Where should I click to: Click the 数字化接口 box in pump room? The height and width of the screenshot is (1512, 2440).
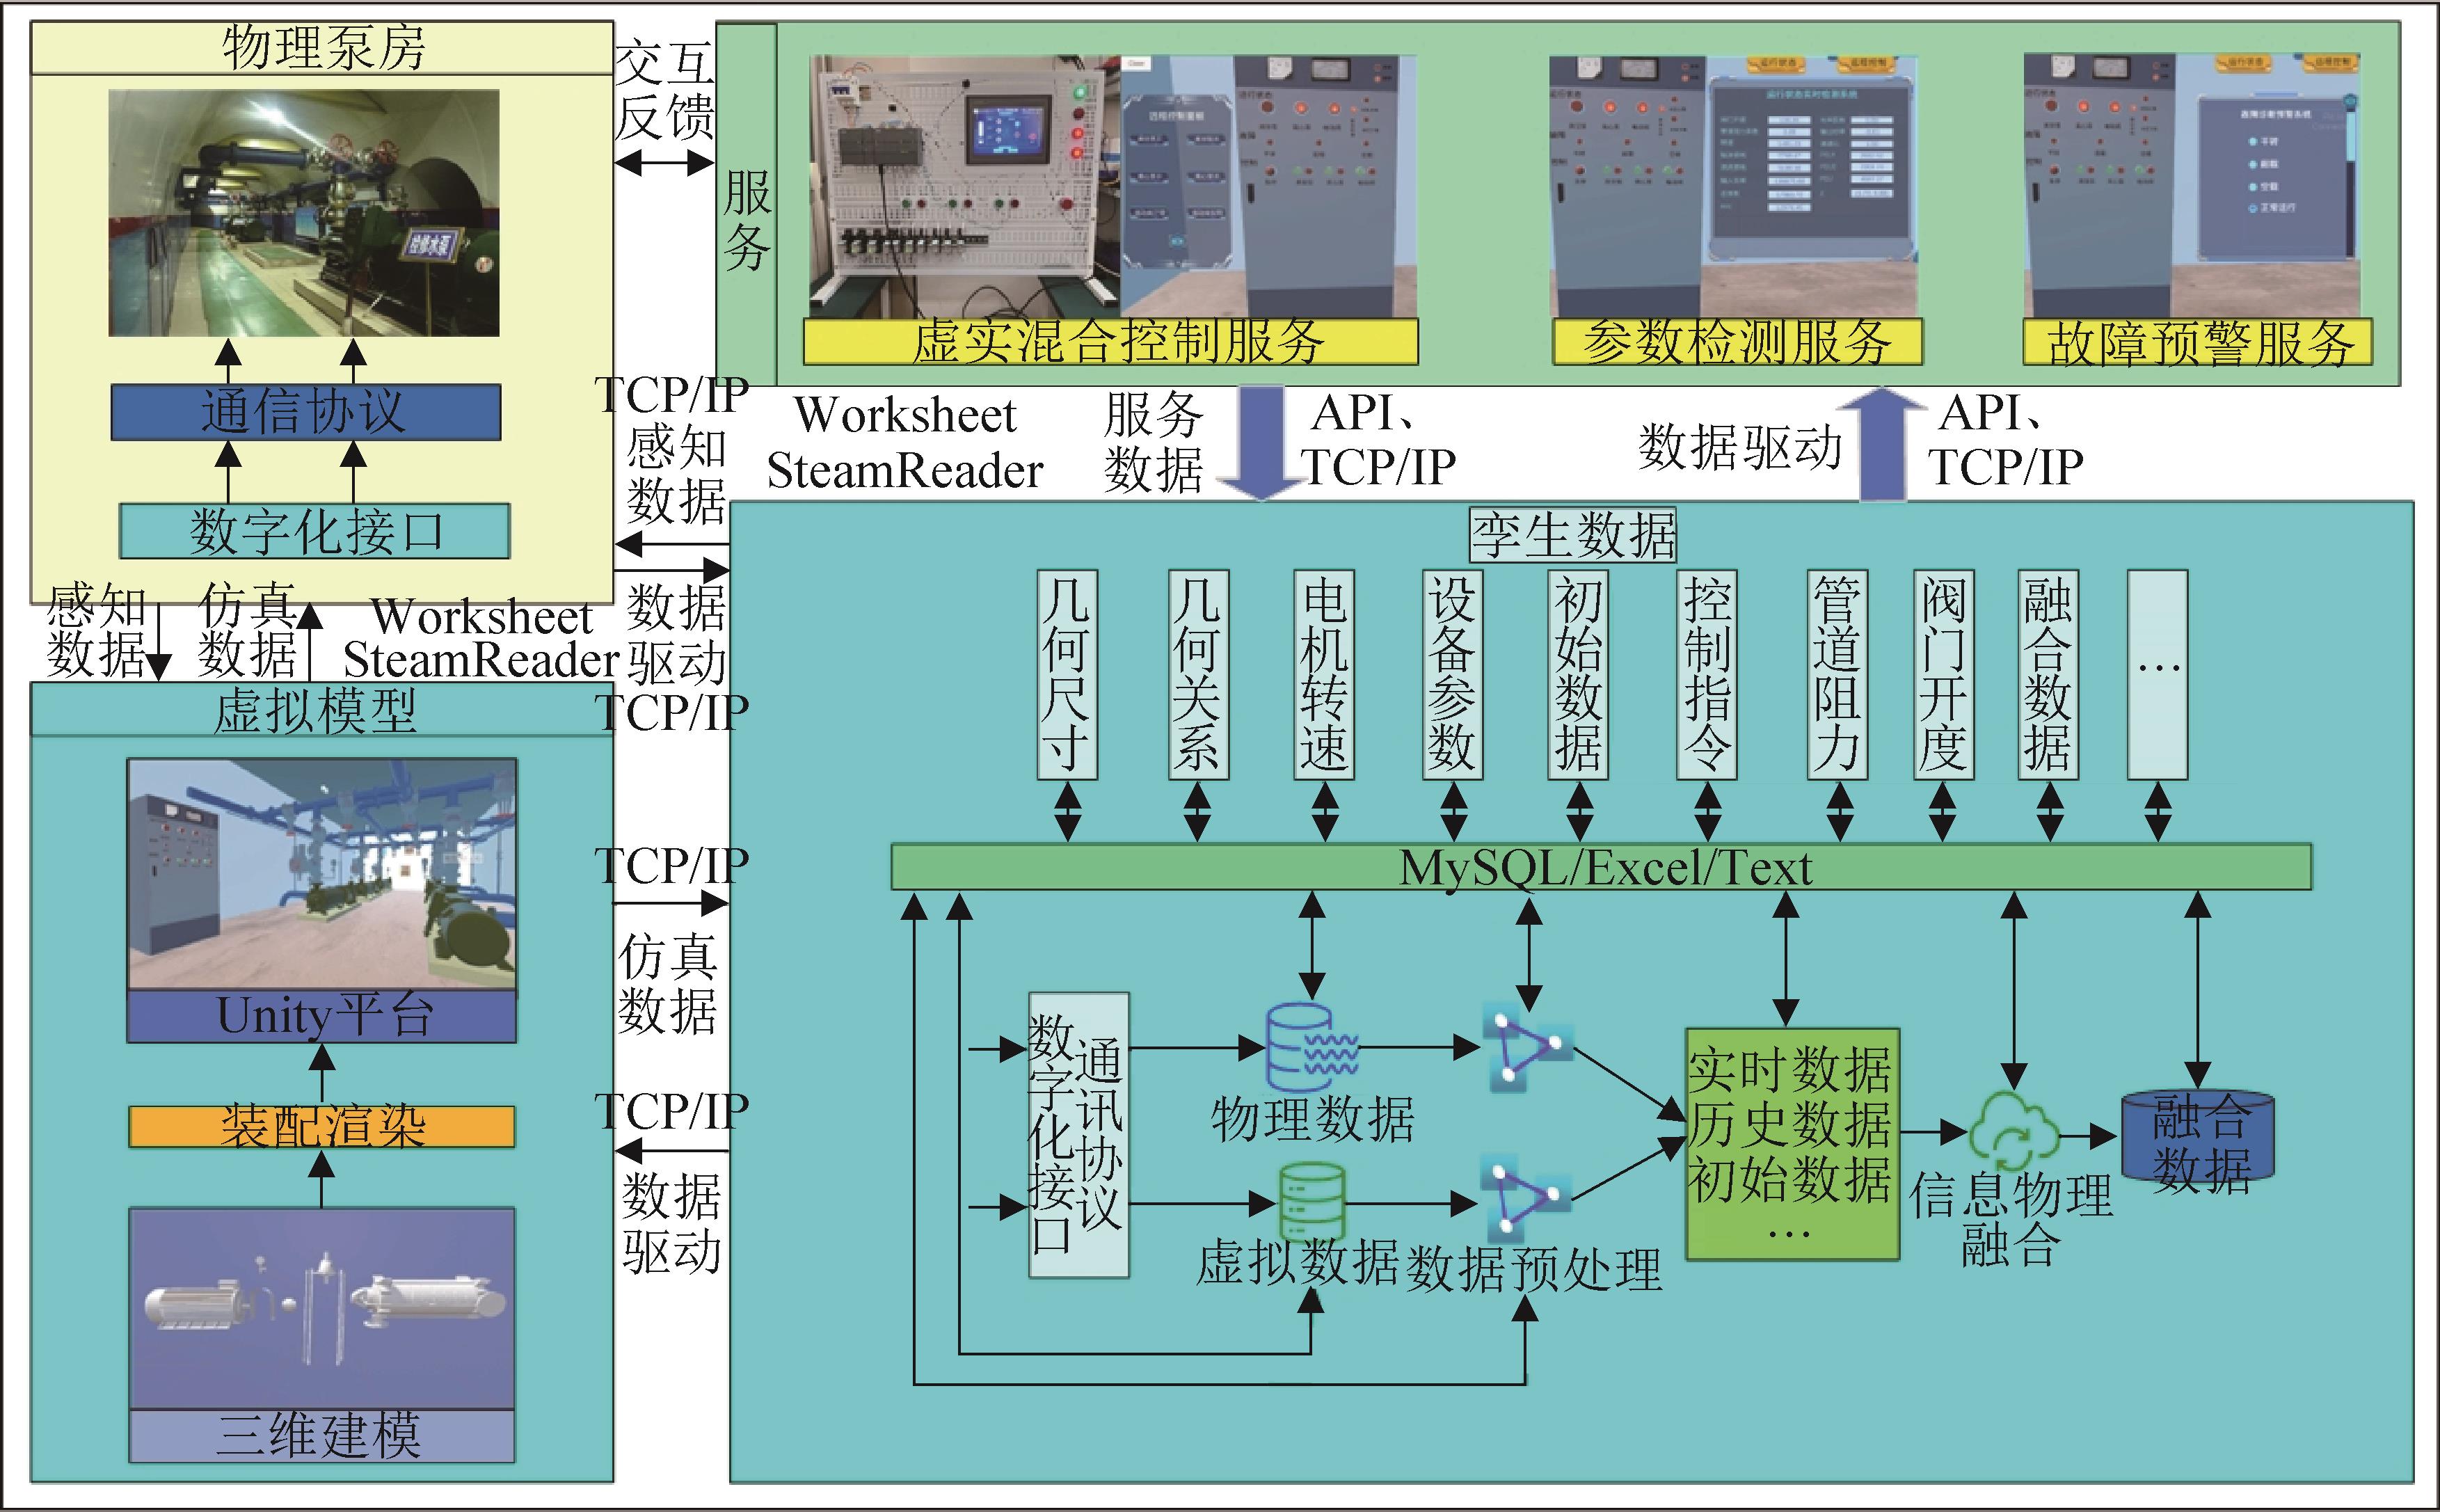(x=314, y=531)
